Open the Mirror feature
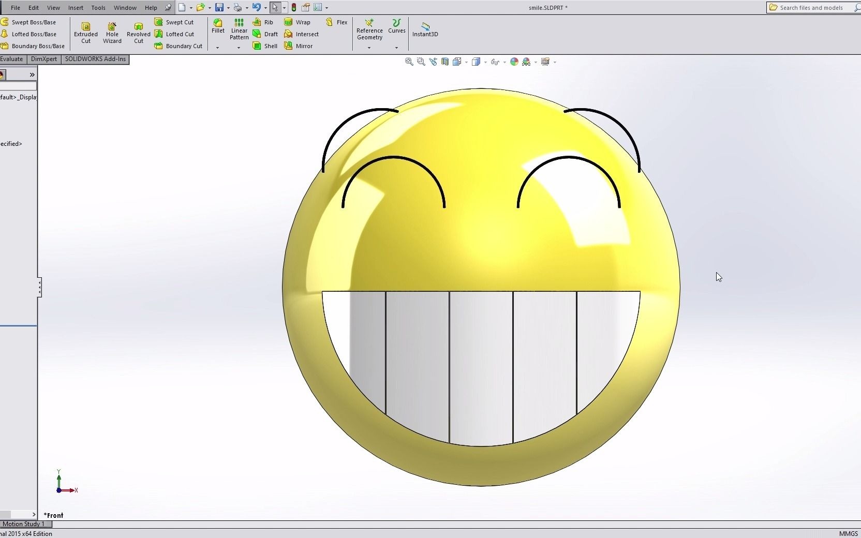 click(299, 46)
